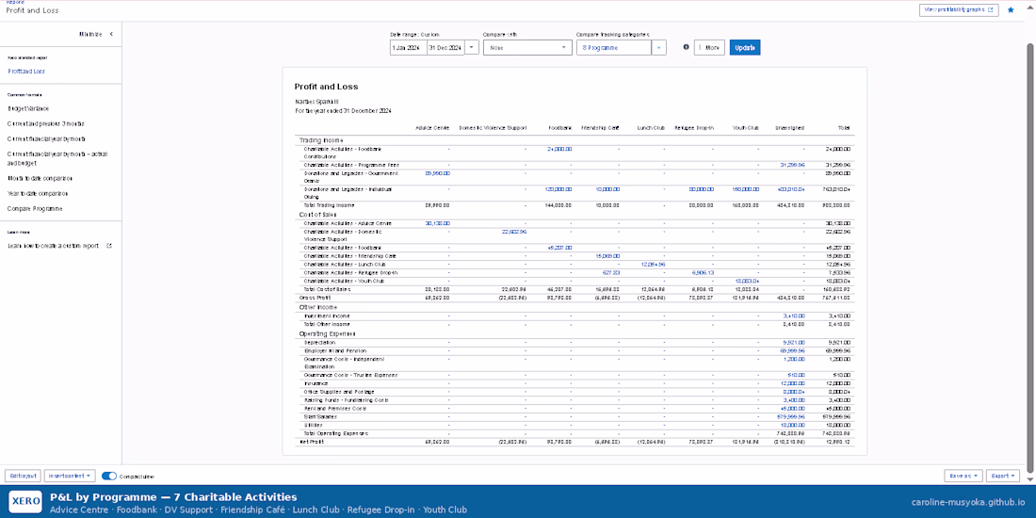Open View profitability graphs link
This screenshot has height=518, width=1036.
tap(959, 10)
